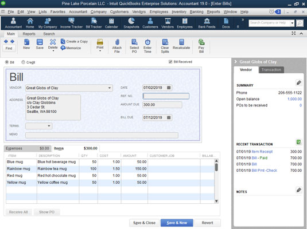Open Pay Bill from ribbon
This screenshot has width=307, height=229.
201,42
